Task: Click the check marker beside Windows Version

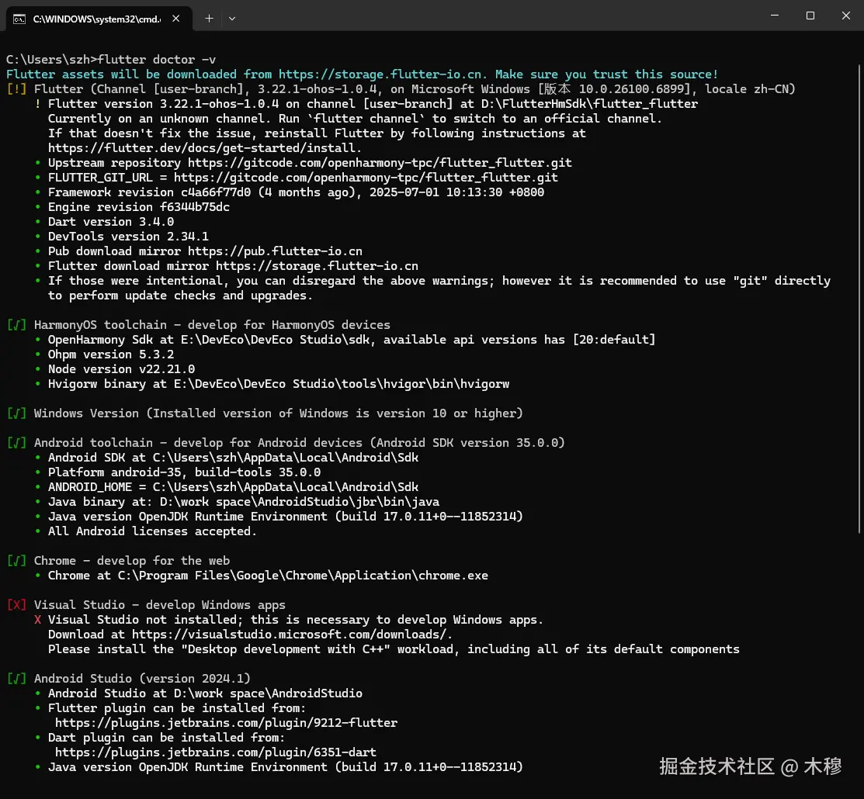Action: pyautogui.click(x=16, y=413)
